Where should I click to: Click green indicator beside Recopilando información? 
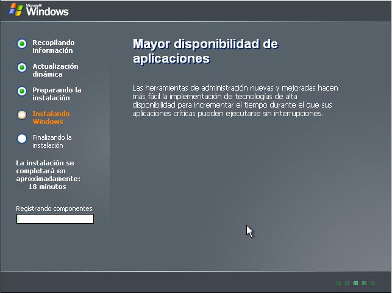22,44
